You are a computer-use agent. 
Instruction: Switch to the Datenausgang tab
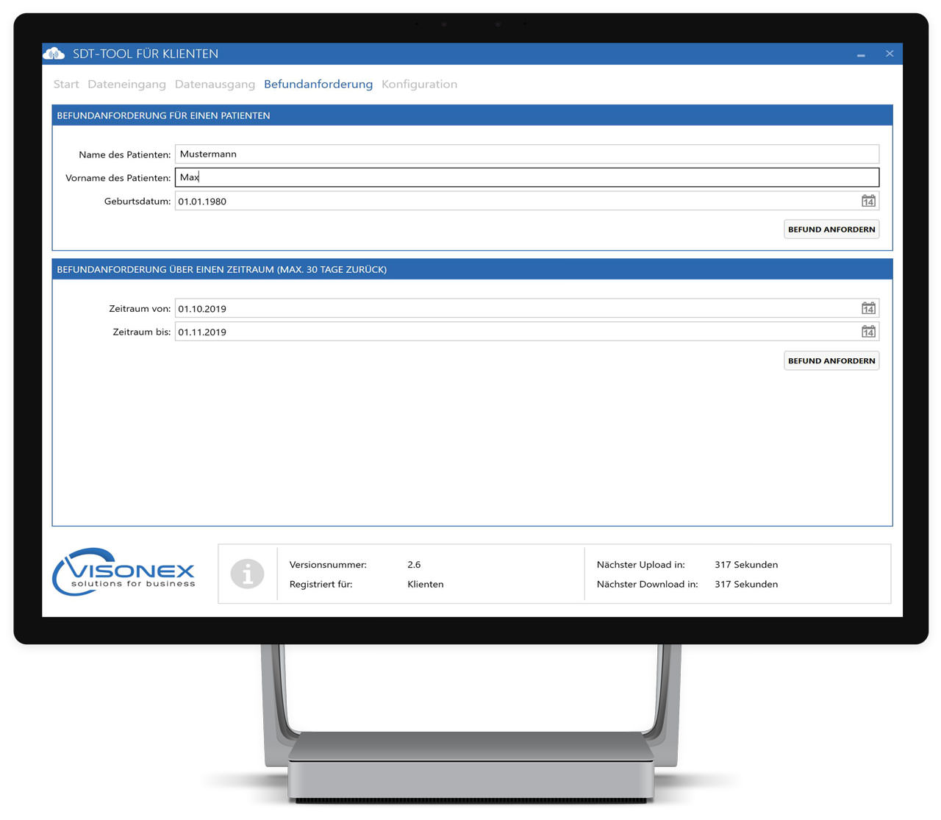pyautogui.click(x=215, y=84)
